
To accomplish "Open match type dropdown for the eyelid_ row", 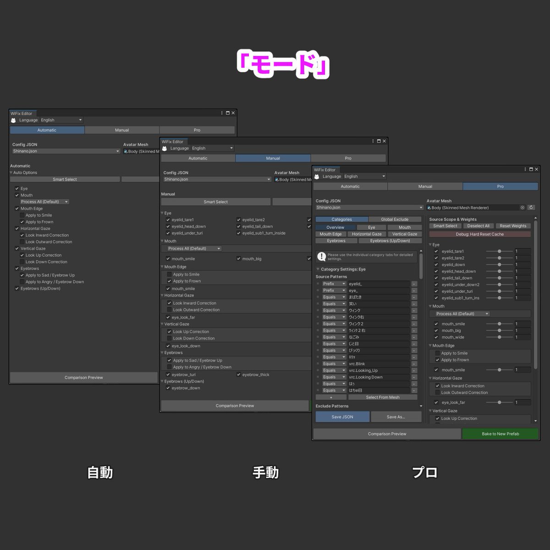I will coord(334,284).
